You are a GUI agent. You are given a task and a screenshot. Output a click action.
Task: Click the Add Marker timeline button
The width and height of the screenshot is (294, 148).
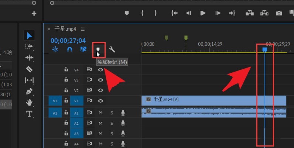98,49
